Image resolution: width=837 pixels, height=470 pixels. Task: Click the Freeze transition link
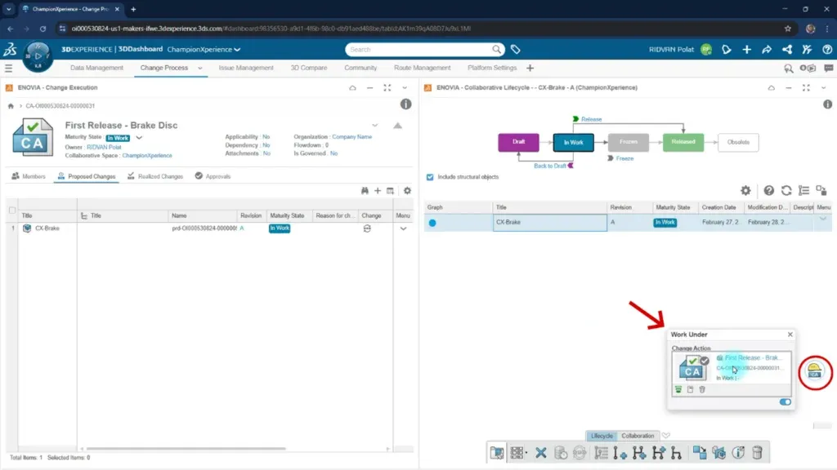point(624,159)
